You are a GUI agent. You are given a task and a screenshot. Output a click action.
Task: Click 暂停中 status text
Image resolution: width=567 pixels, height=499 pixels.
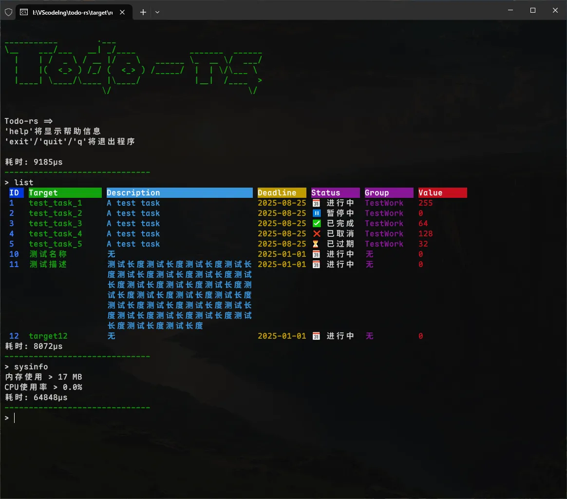(x=340, y=213)
